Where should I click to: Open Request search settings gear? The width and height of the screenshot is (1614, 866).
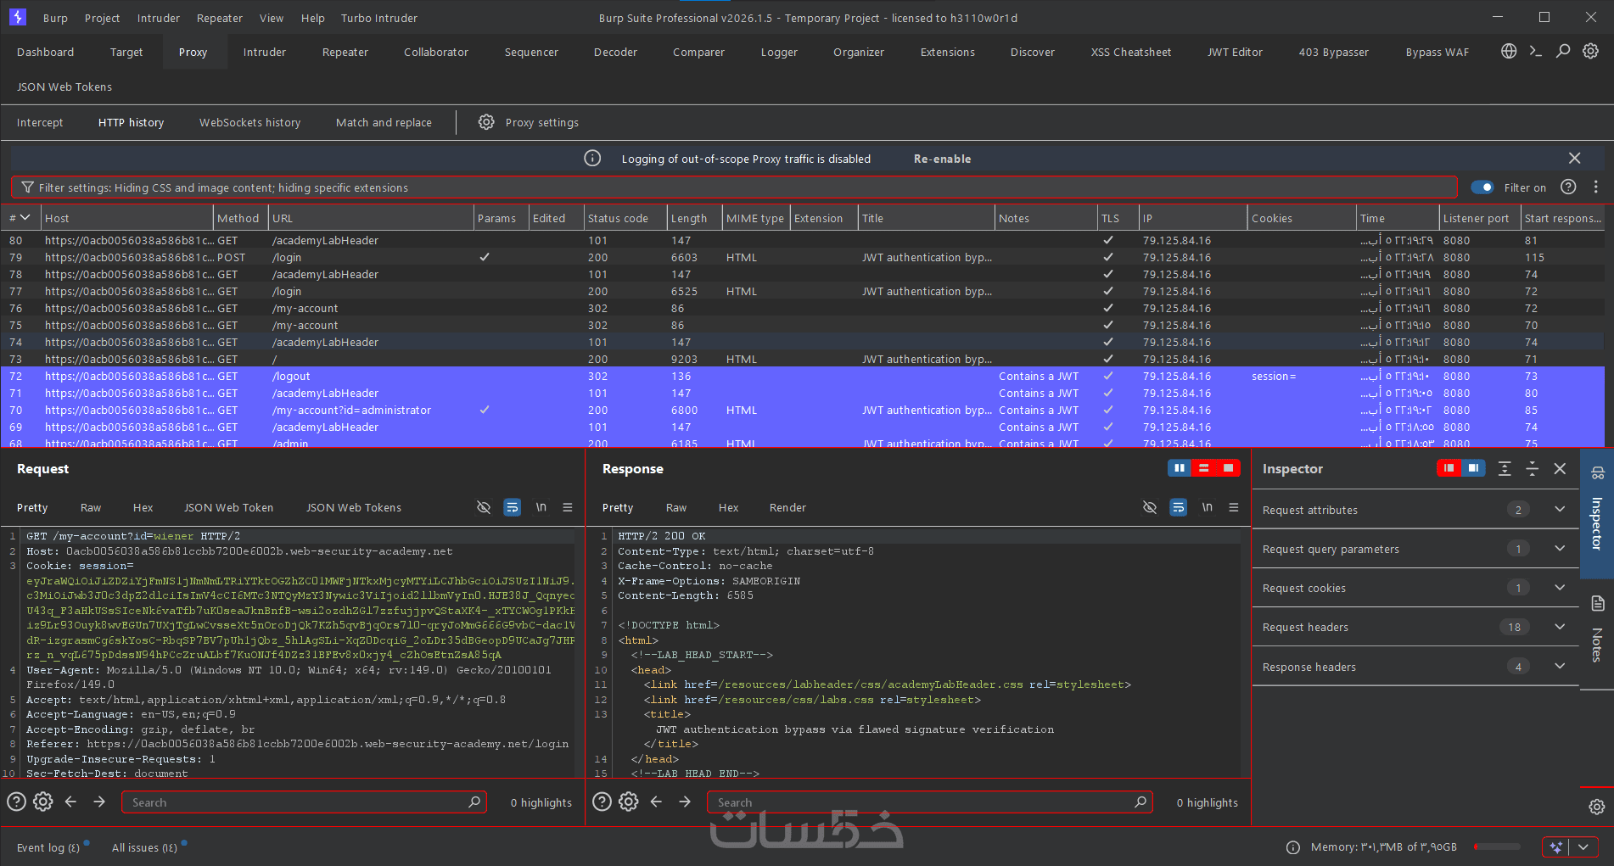coord(43,802)
